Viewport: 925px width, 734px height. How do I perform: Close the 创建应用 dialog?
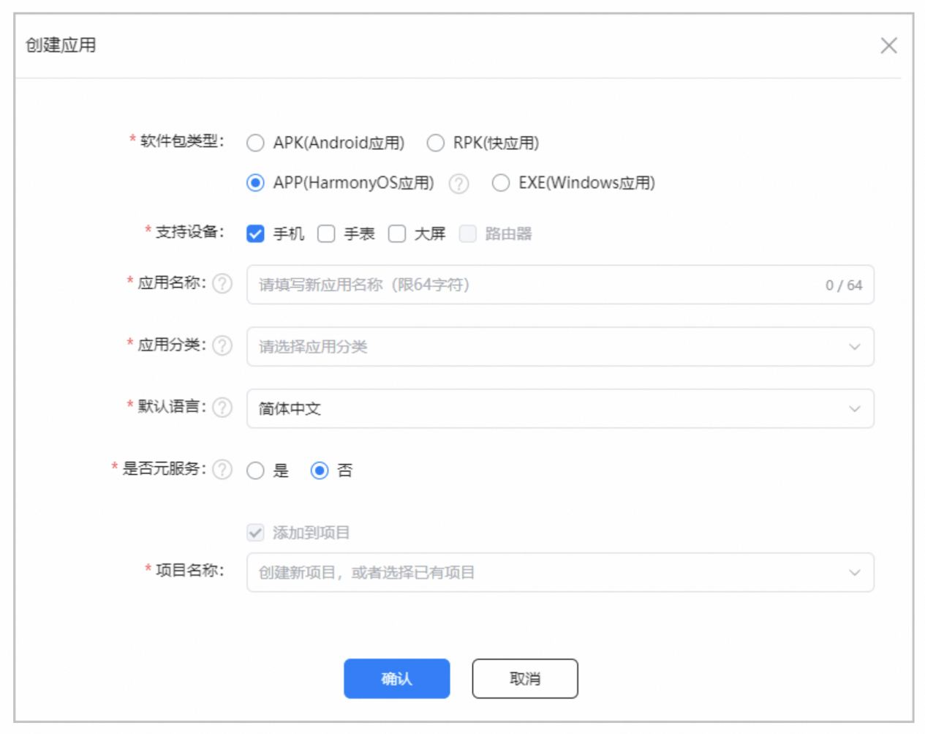[888, 45]
